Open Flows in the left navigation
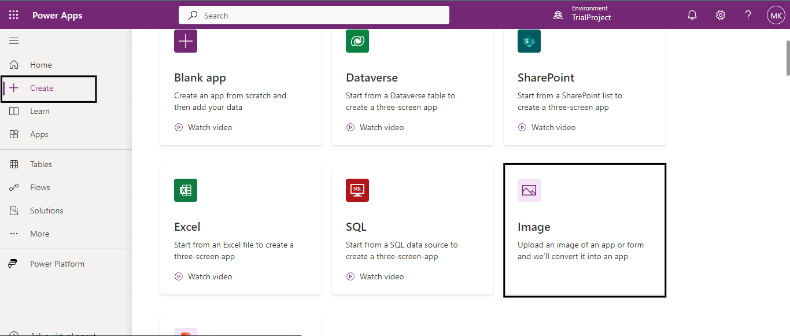This screenshot has width=790, height=336. [x=40, y=187]
